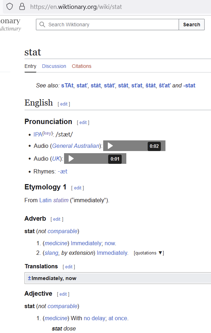Open the -stat suffix link
Image resolution: width=211 pixels, height=333 pixels.
coord(189,85)
